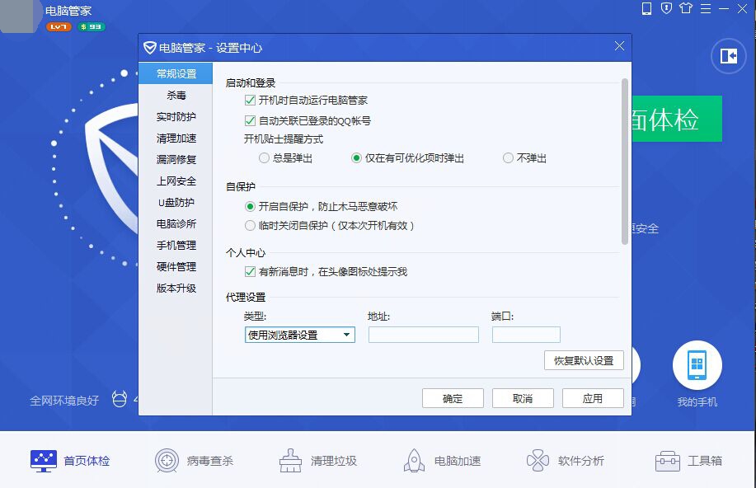Image resolution: width=756 pixels, height=488 pixels.
Task: Open 清理加速 settings tab
Action: pos(176,138)
